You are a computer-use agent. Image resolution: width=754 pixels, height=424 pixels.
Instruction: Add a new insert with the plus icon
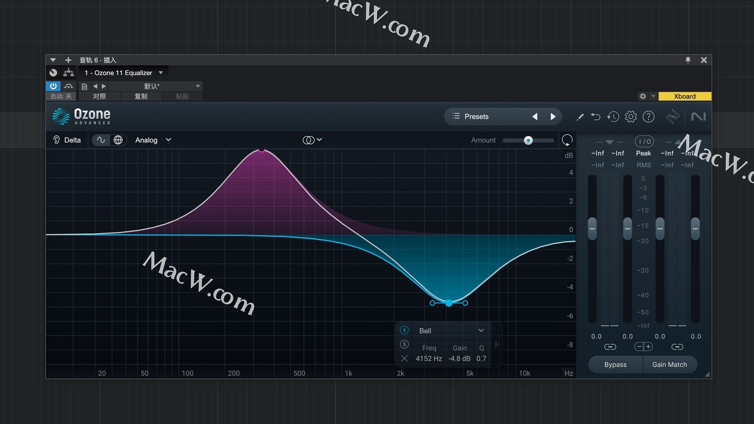click(x=68, y=60)
